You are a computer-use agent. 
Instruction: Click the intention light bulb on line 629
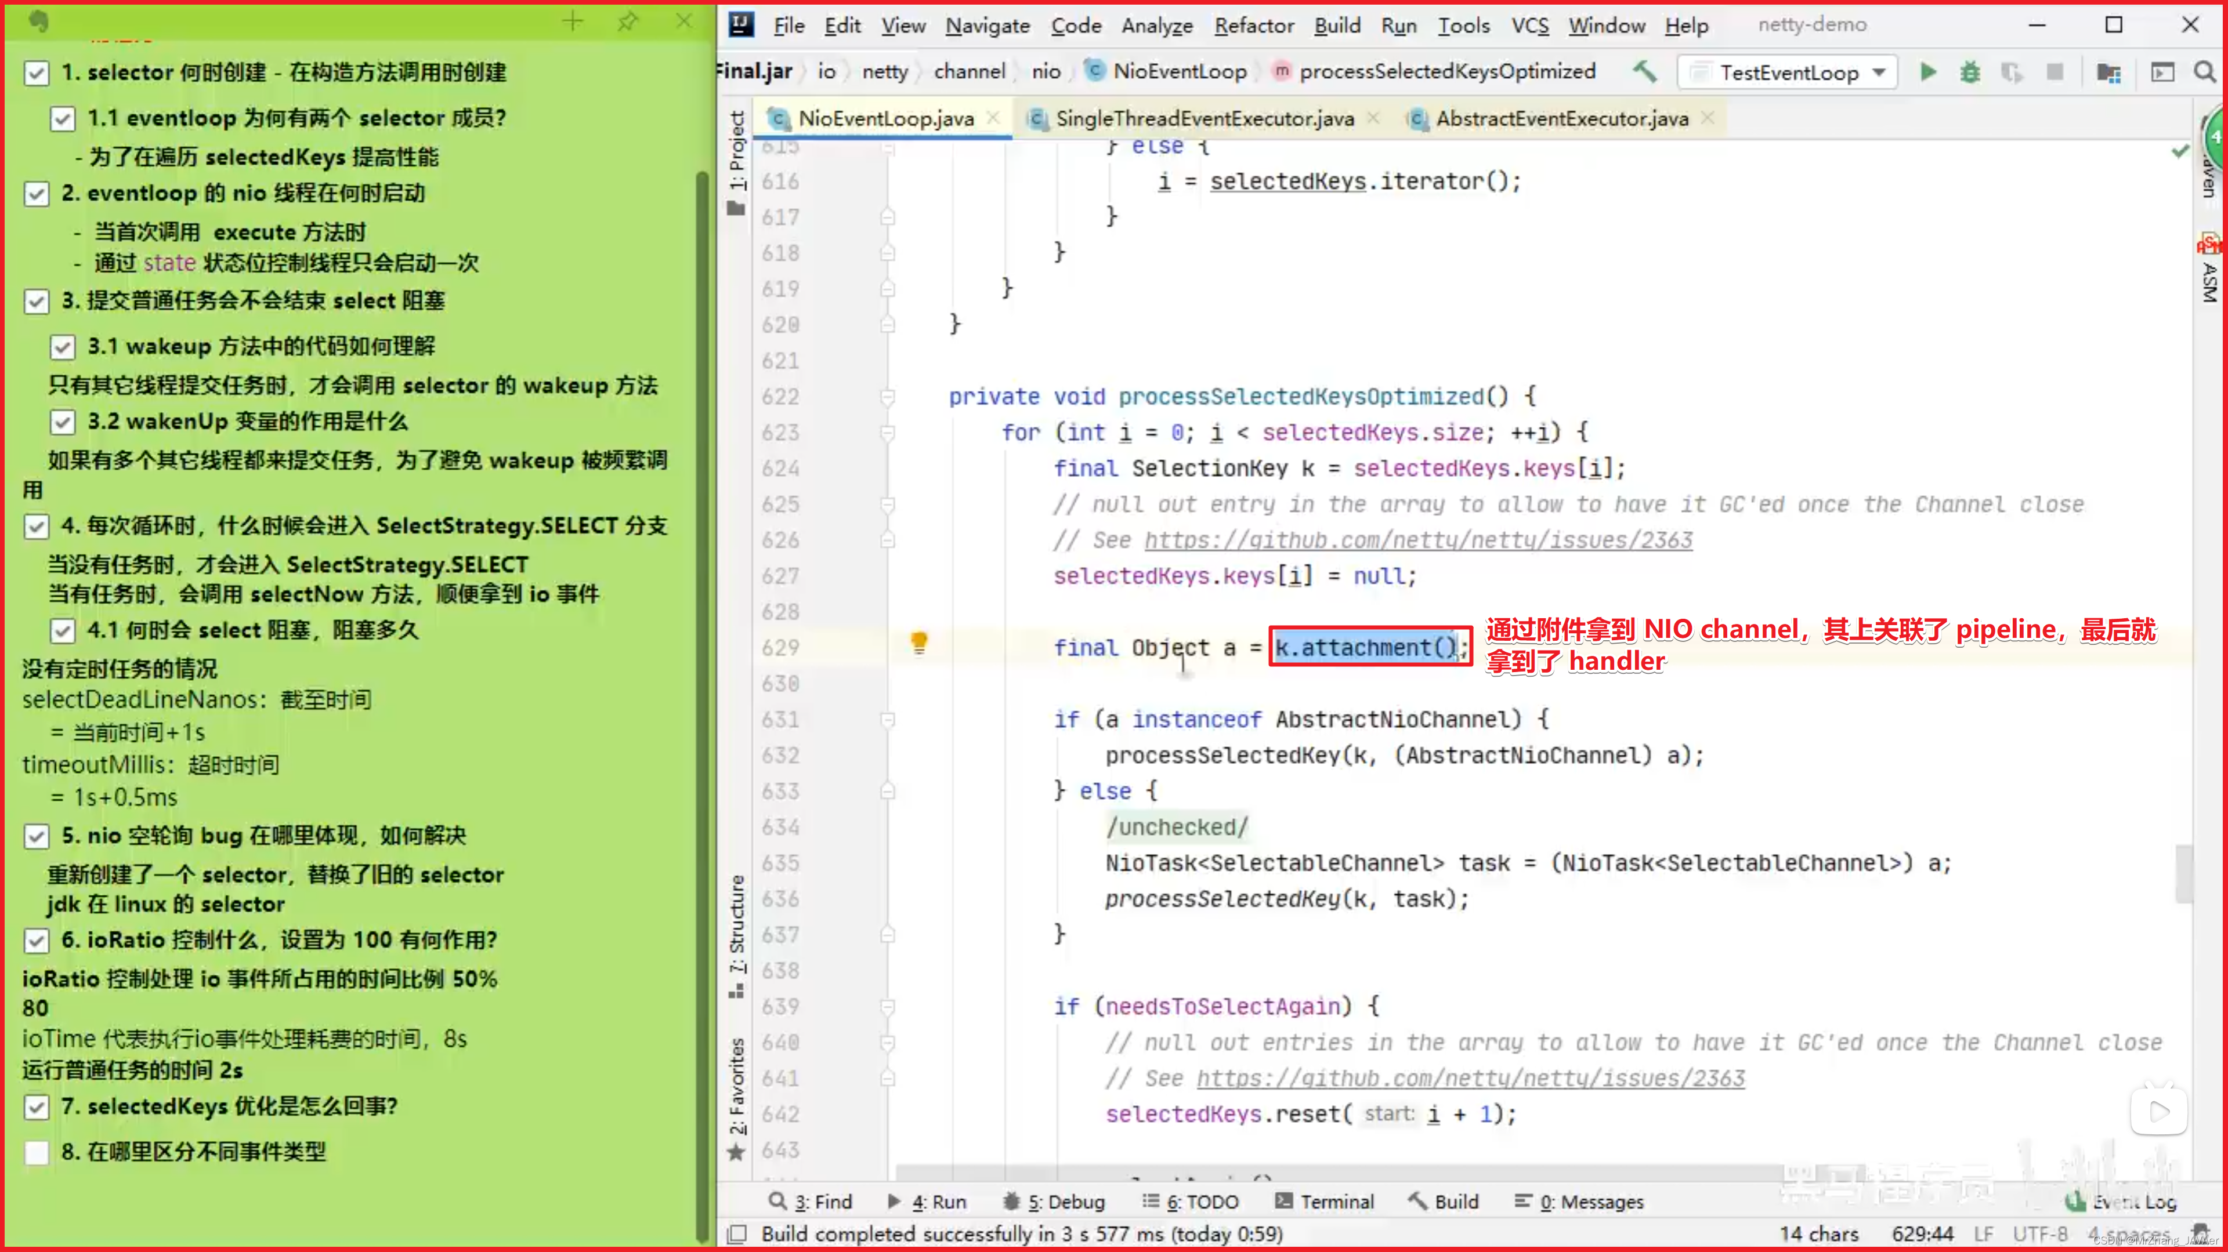click(918, 643)
